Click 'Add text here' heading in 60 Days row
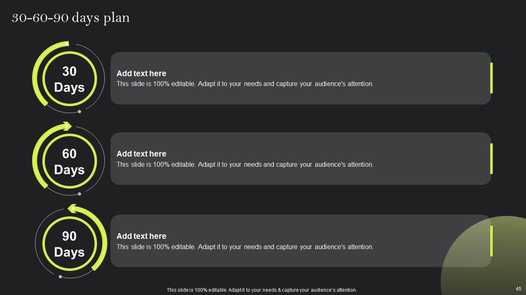The image size is (526, 295). click(x=141, y=154)
